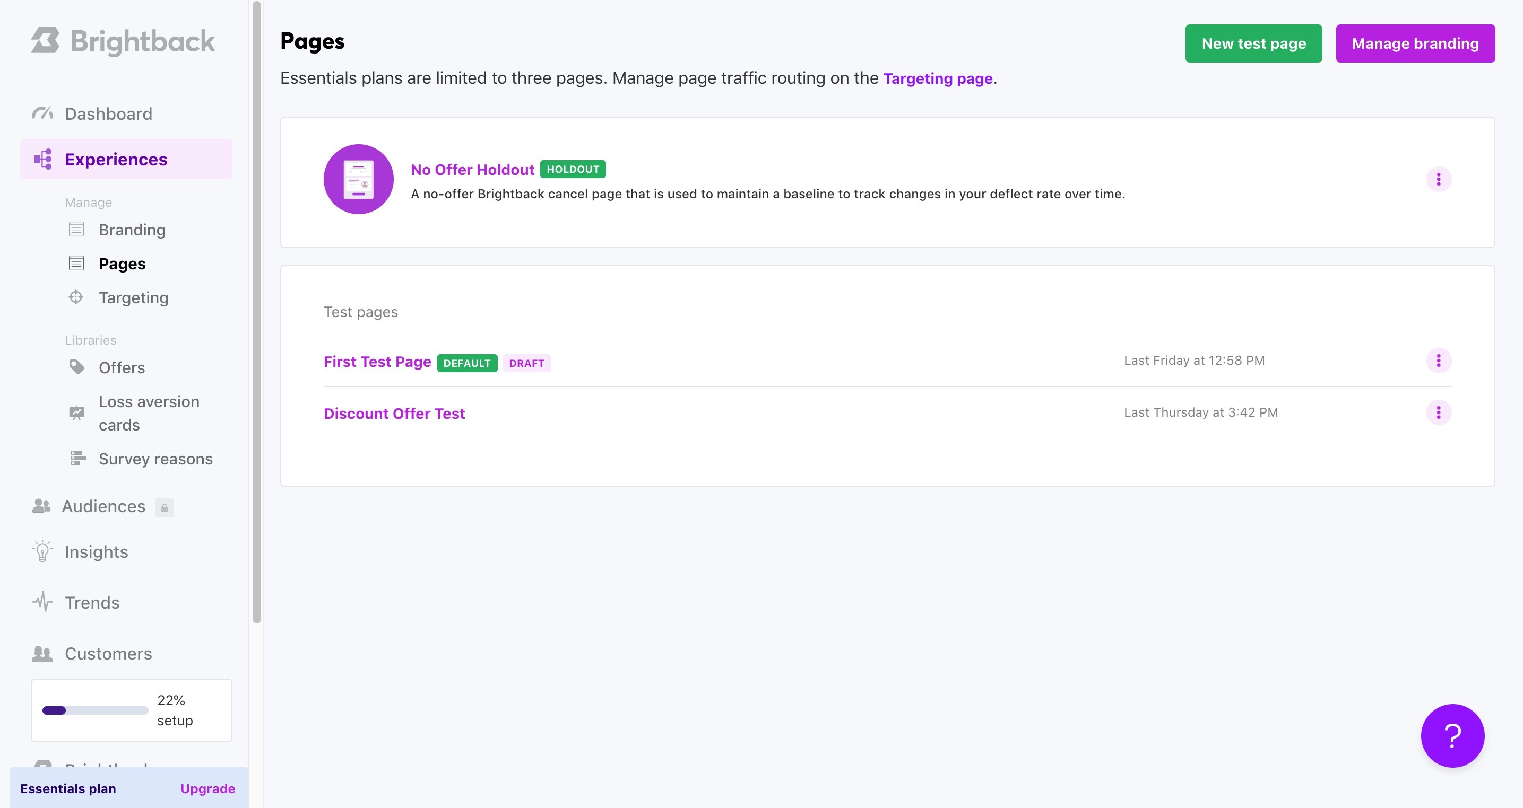Click the Audiences people icon

tap(41, 506)
